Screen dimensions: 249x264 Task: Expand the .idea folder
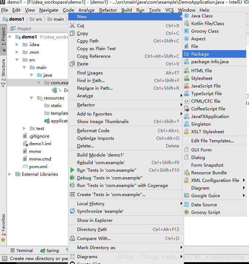17,44
